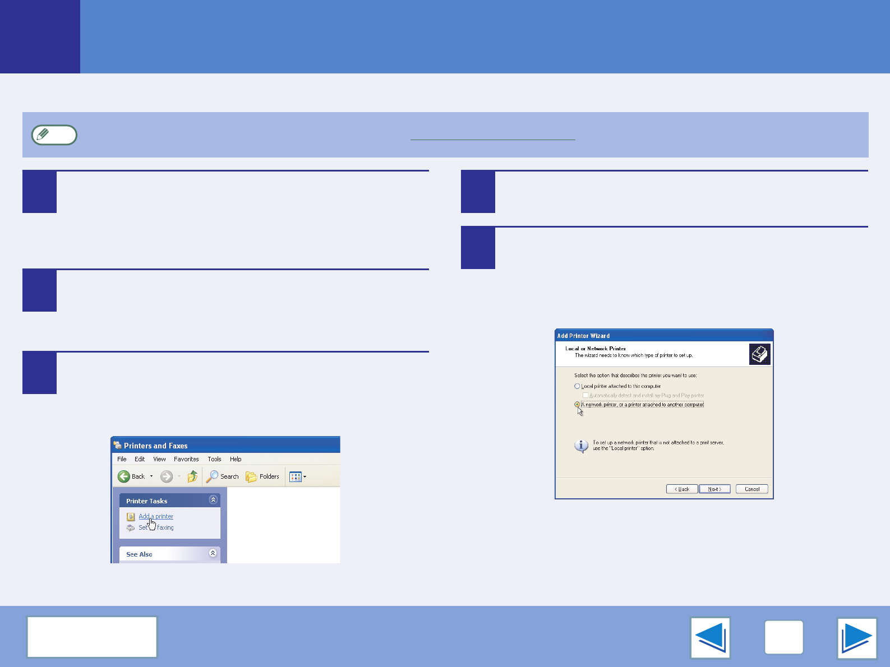Viewport: 890px width, 667px height.
Task: Check Automatically detect Plug and Play printer
Action: [x=585, y=395]
